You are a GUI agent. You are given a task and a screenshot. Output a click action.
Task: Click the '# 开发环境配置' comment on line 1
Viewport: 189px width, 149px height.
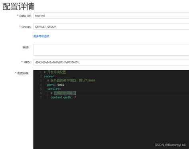tap(55, 72)
